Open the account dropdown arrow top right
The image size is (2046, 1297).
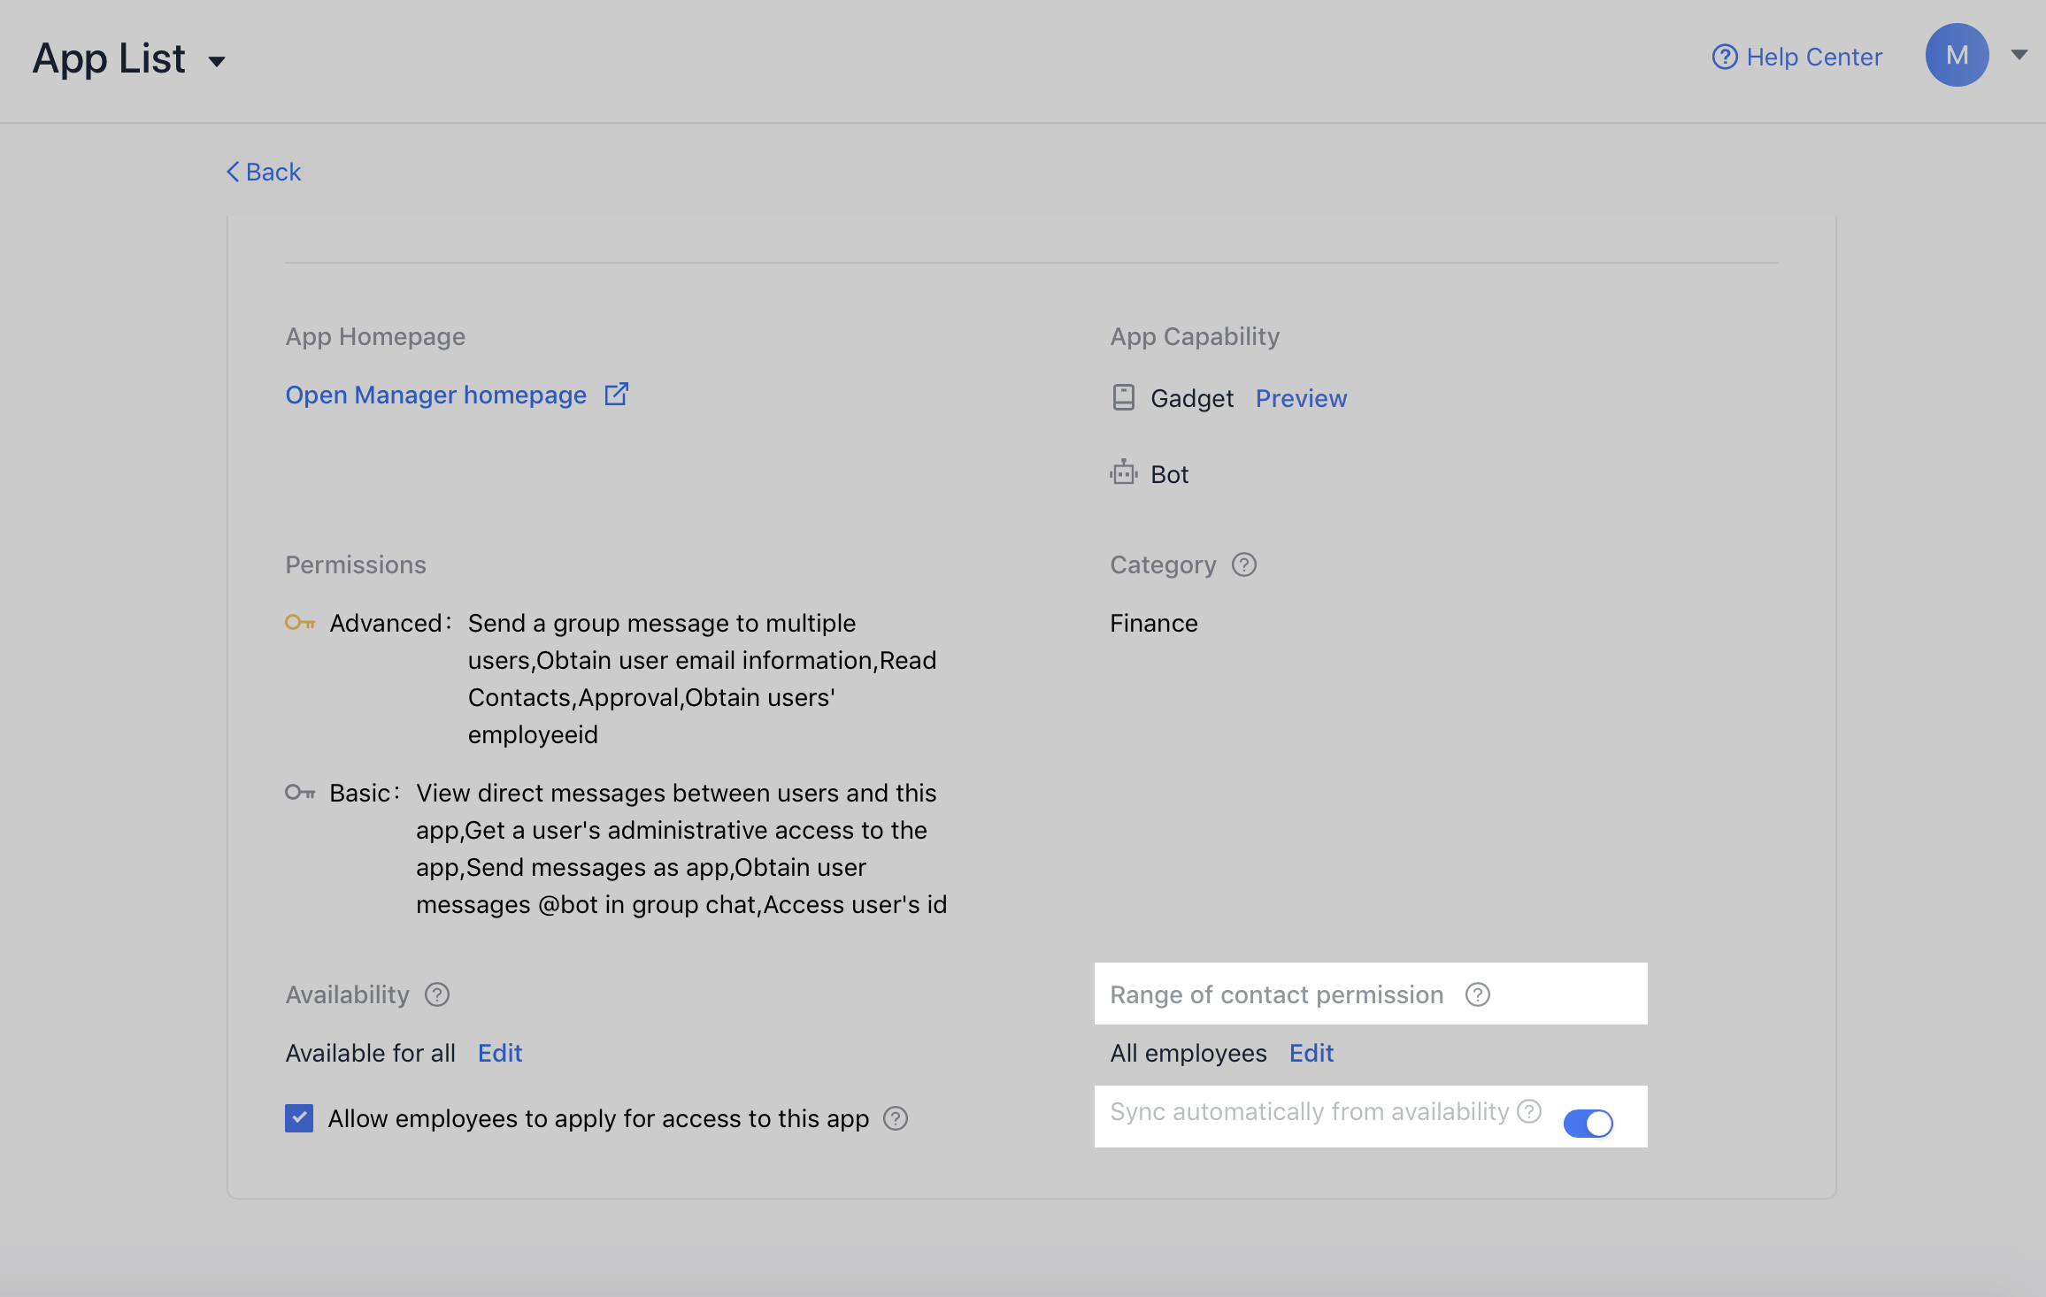(x=2019, y=55)
